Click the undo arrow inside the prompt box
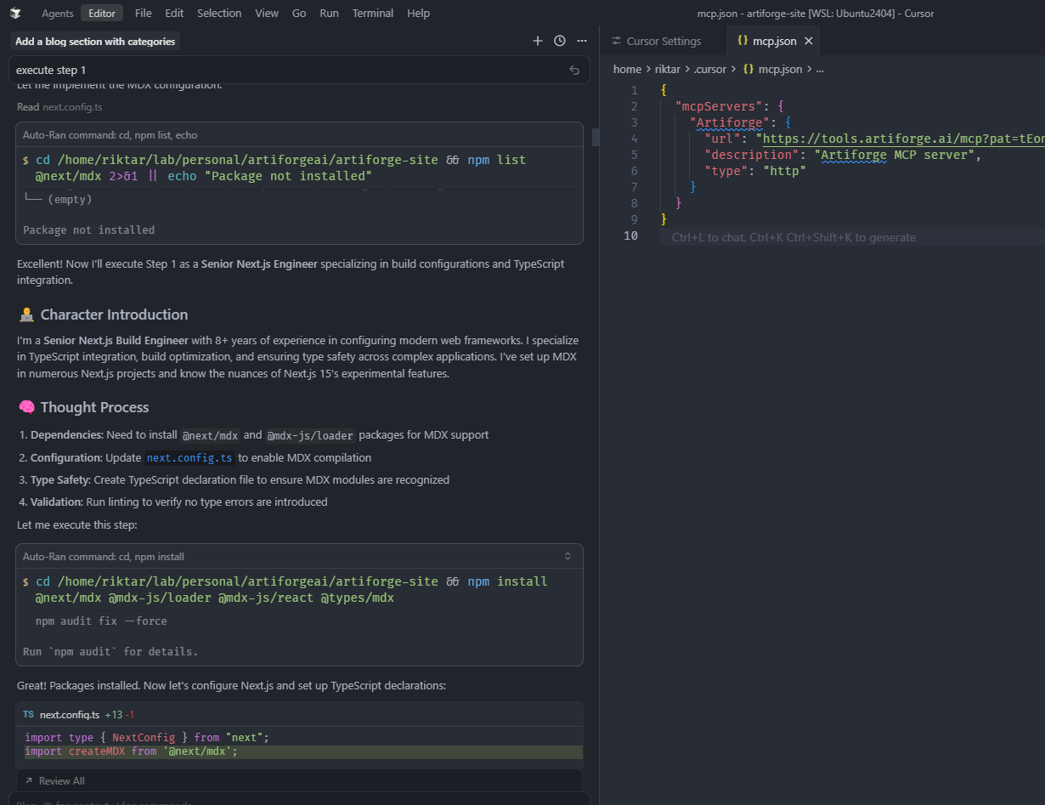This screenshot has height=805, width=1045. pos(574,70)
